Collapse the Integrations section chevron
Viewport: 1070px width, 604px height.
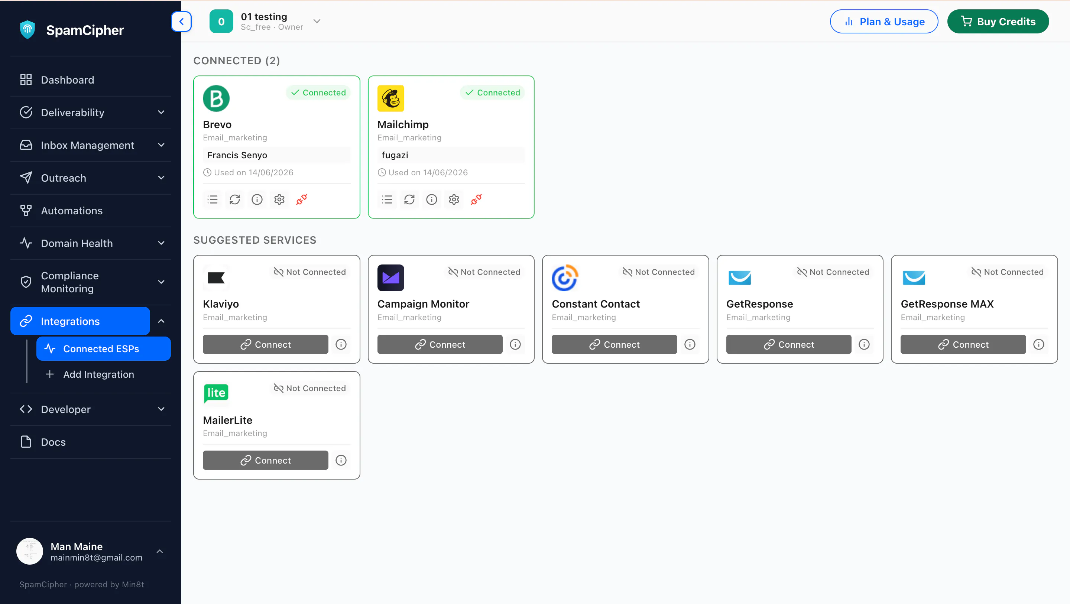pyautogui.click(x=161, y=321)
